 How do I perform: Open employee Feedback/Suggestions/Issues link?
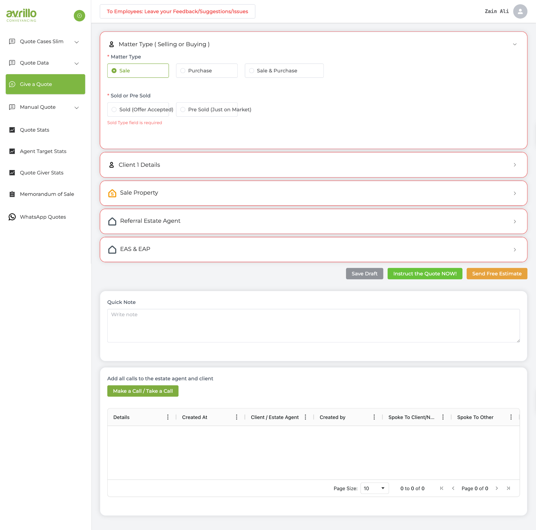(x=177, y=11)
